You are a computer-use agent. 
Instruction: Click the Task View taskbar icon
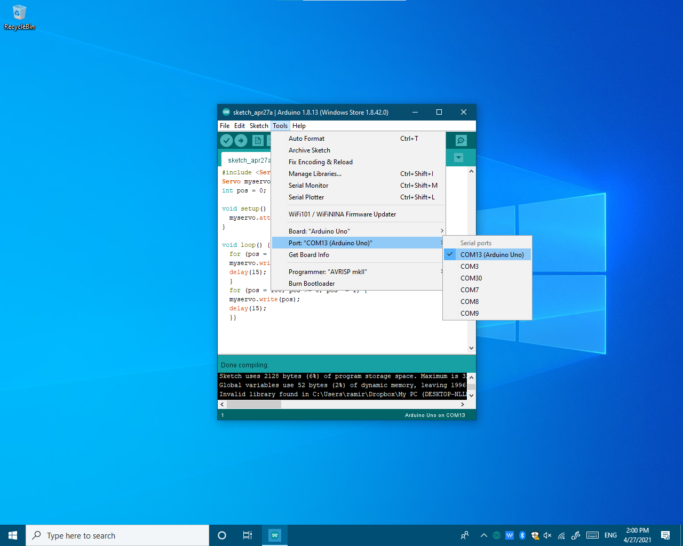tap(247, 535)
